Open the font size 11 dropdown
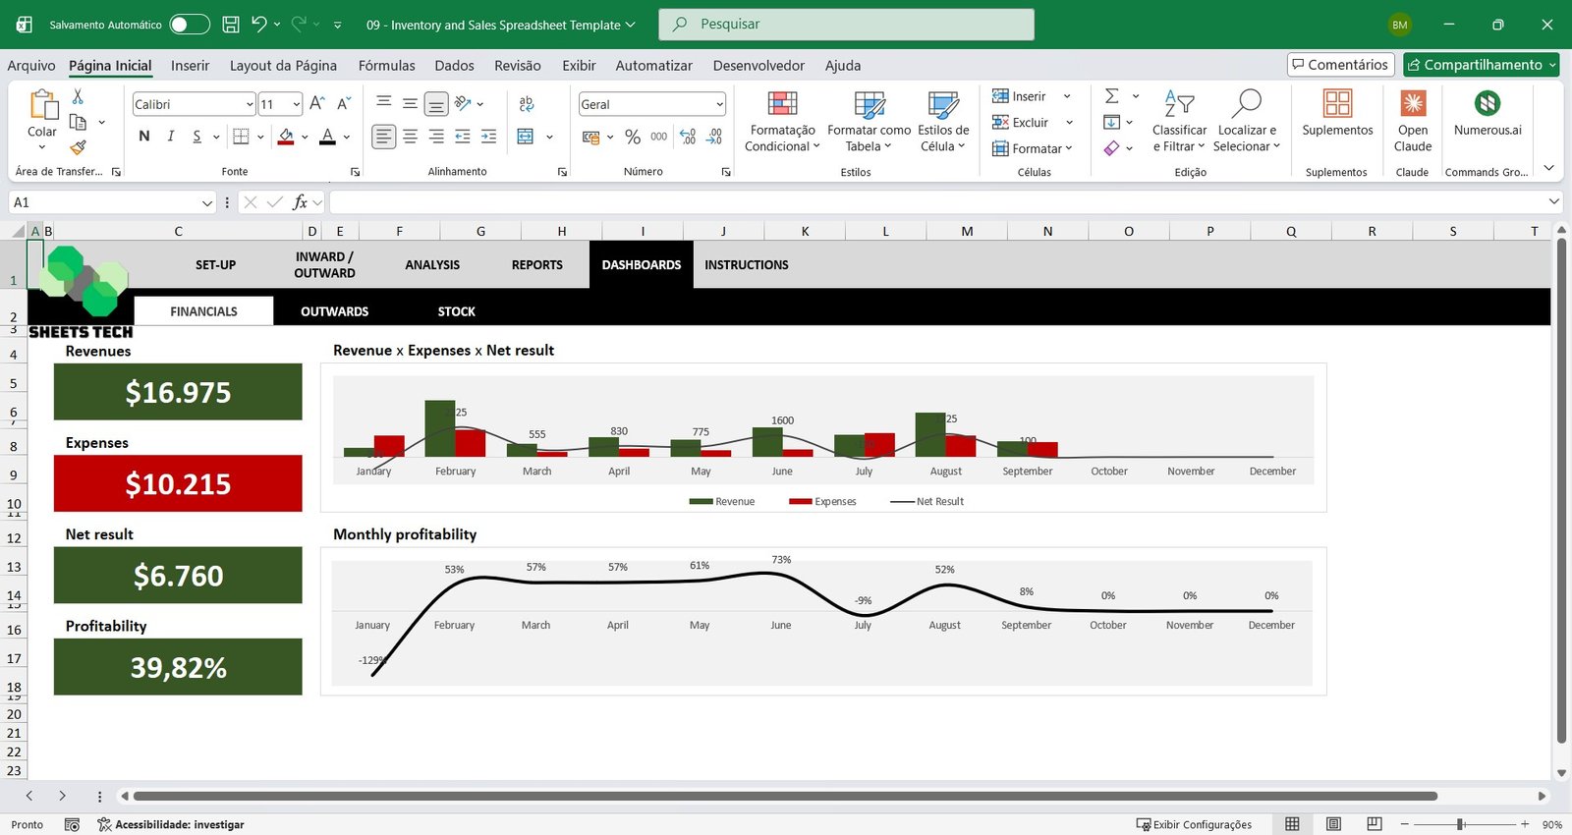The image size is (1572, 835). tap(296, 104)
